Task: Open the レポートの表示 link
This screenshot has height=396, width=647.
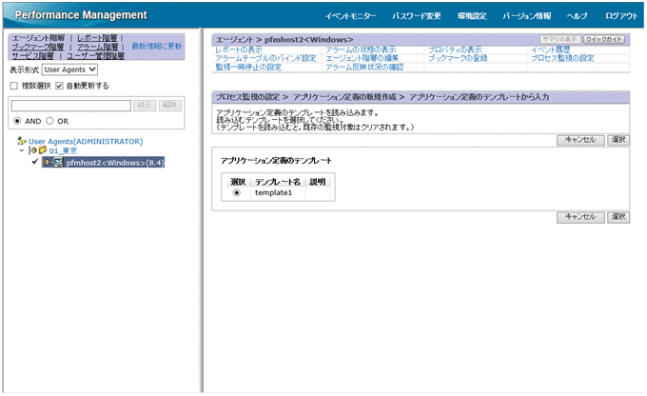Action: [239, 49]
